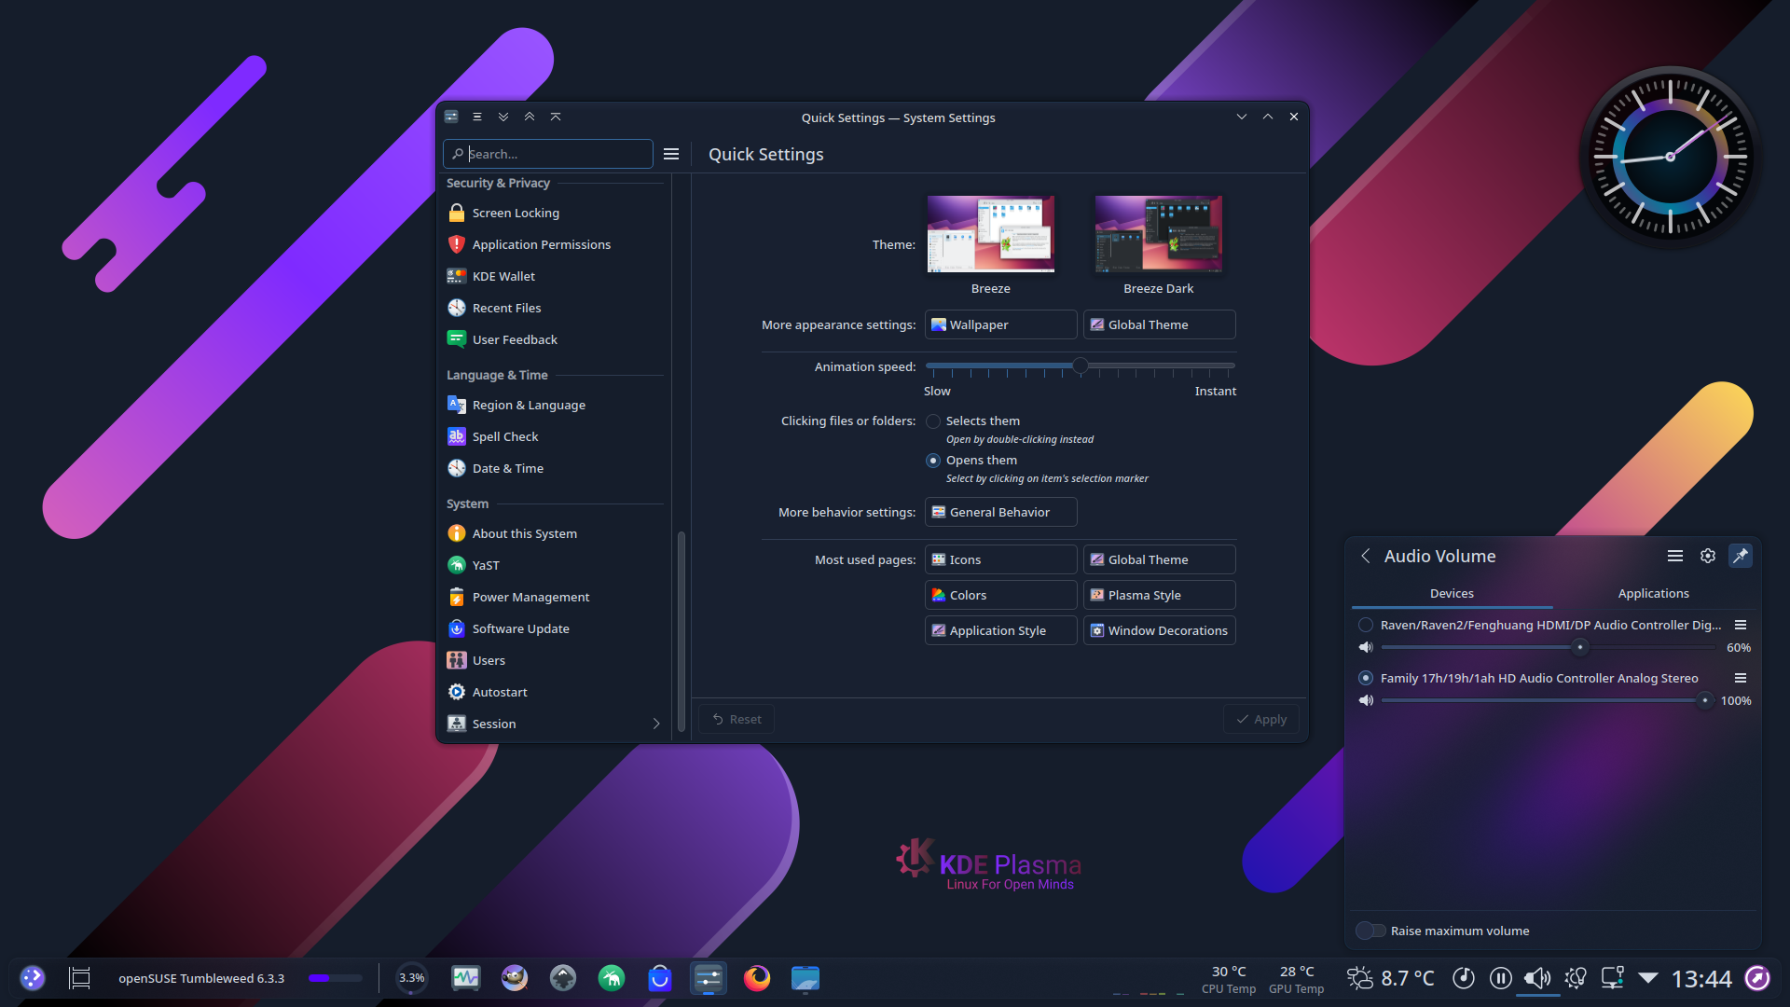The image size is (1790, 1007).
Task: Switch to Devices tab
Action: click(x=1452, y=594)
